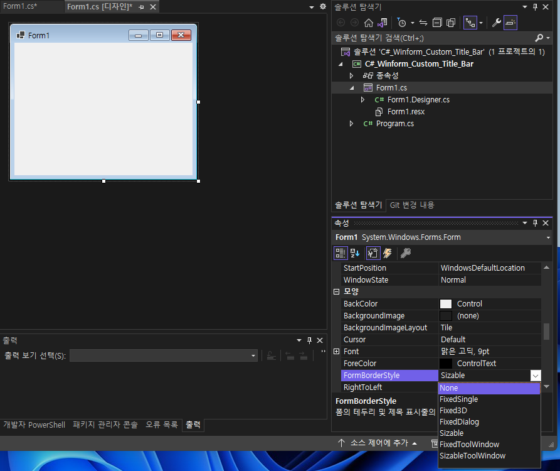Collapse the 모양 category
Image resolution: width=560 pixels, height=471 pixels.
point(336,292)
